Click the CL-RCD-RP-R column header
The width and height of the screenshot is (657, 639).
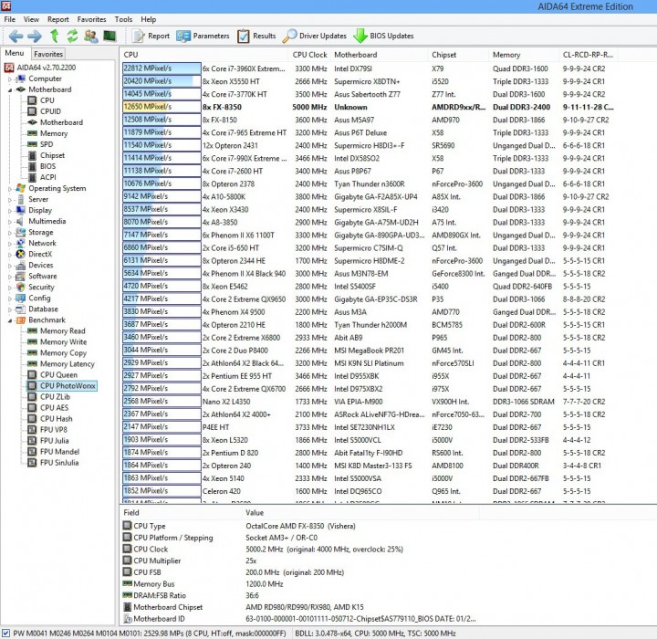coord(588,55)
